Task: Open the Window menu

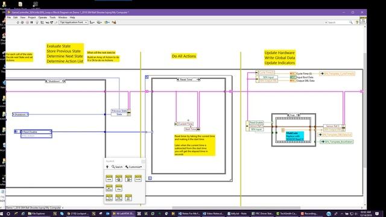Action: tap(63, 17)
